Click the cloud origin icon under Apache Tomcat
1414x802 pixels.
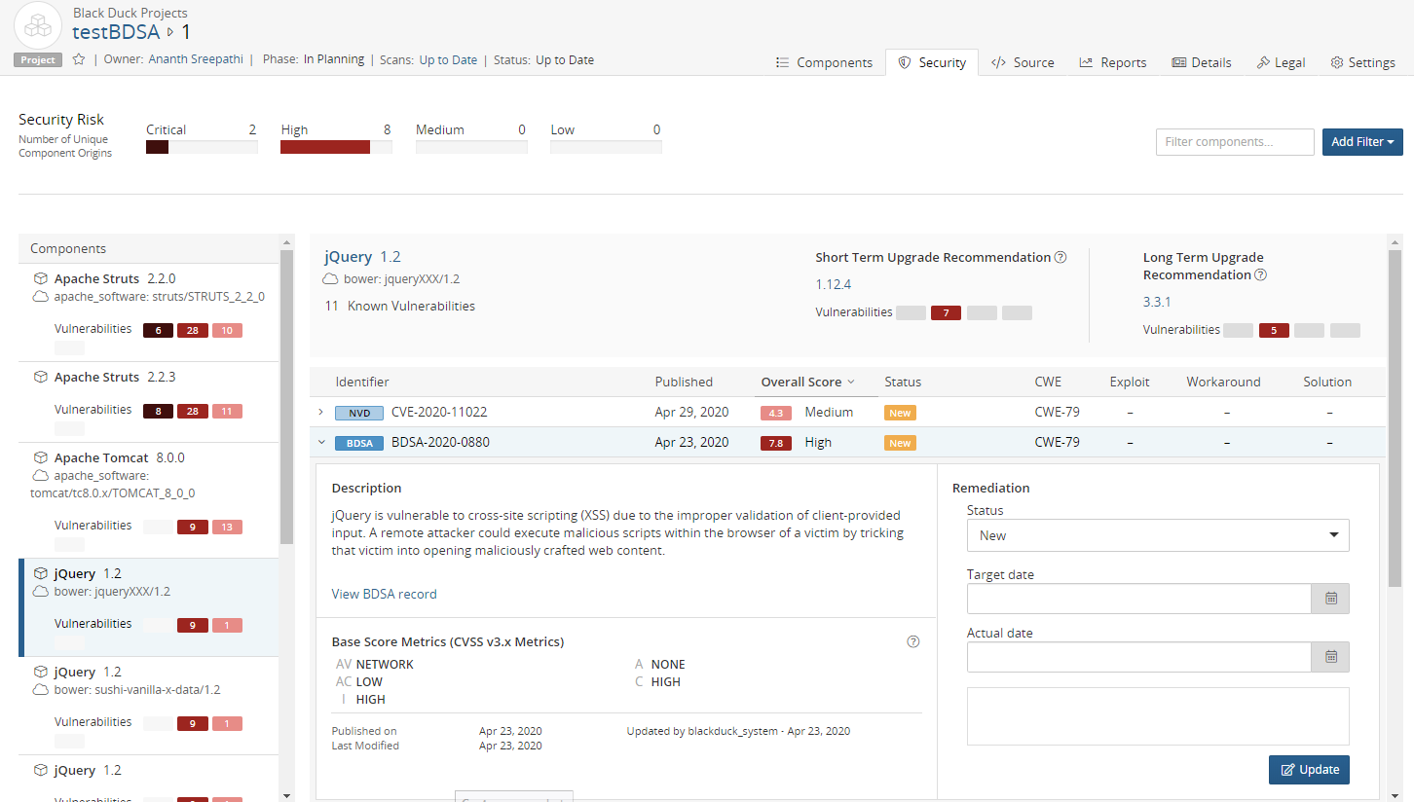point(41,476)
